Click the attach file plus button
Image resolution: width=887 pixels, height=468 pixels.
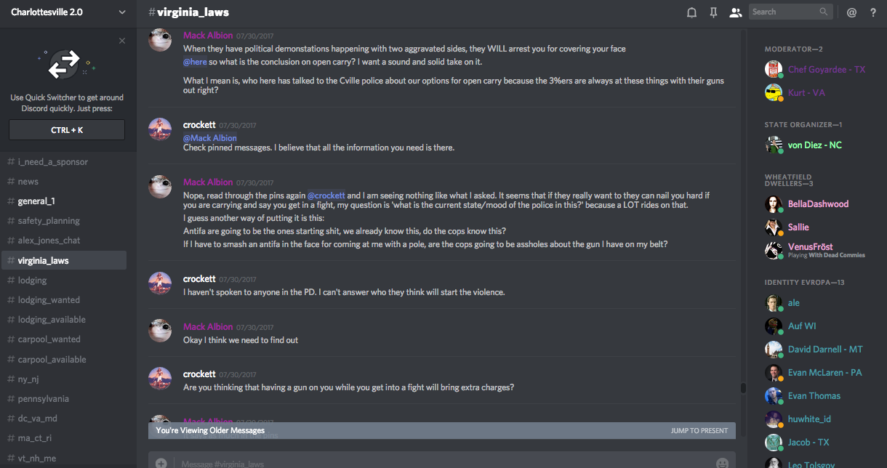(161, 463)
